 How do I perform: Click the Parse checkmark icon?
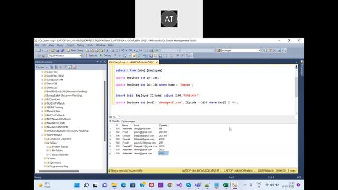click(120, 55)
